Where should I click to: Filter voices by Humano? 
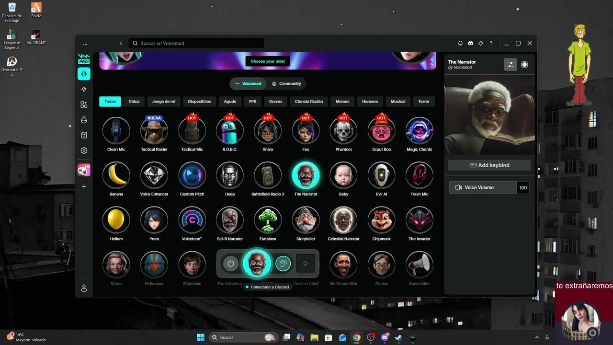click(x=370, y=102)
